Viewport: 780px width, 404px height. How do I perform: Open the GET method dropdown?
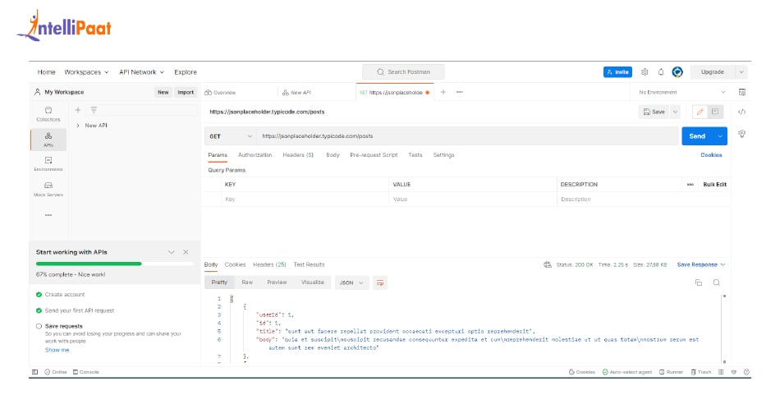(231, 135)
